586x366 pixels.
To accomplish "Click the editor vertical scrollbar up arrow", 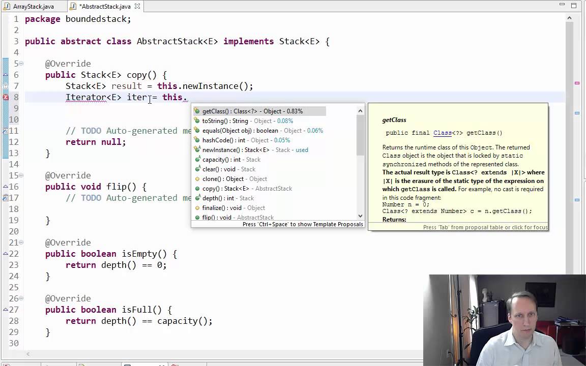I will 569,18.
